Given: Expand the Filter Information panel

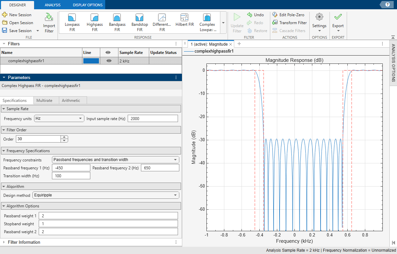Looking at the screenshot, I should (4, 242).
